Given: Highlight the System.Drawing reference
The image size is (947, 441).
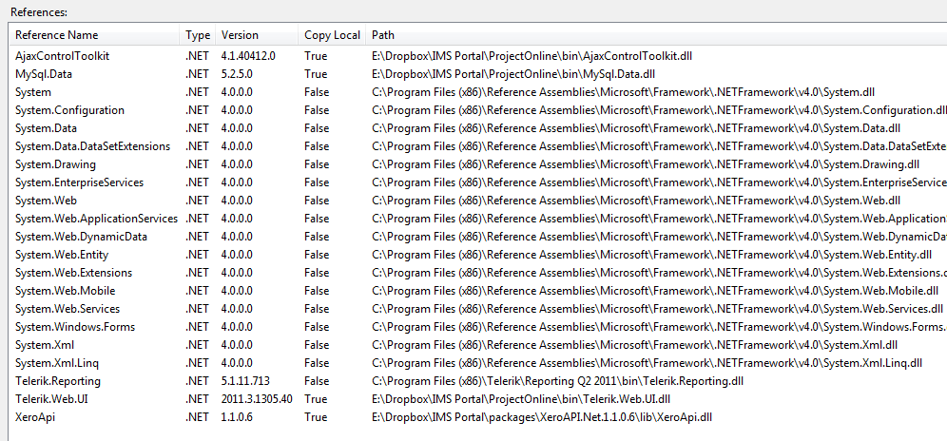Looking at the screenshot, I should 53,164.
